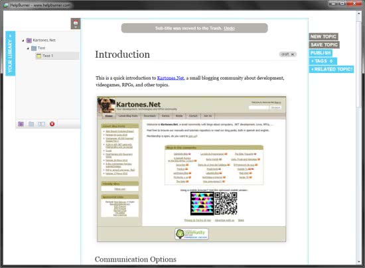Click Undo in the trash notification
This screenshot has width=365, height=268.
point(229,28)
